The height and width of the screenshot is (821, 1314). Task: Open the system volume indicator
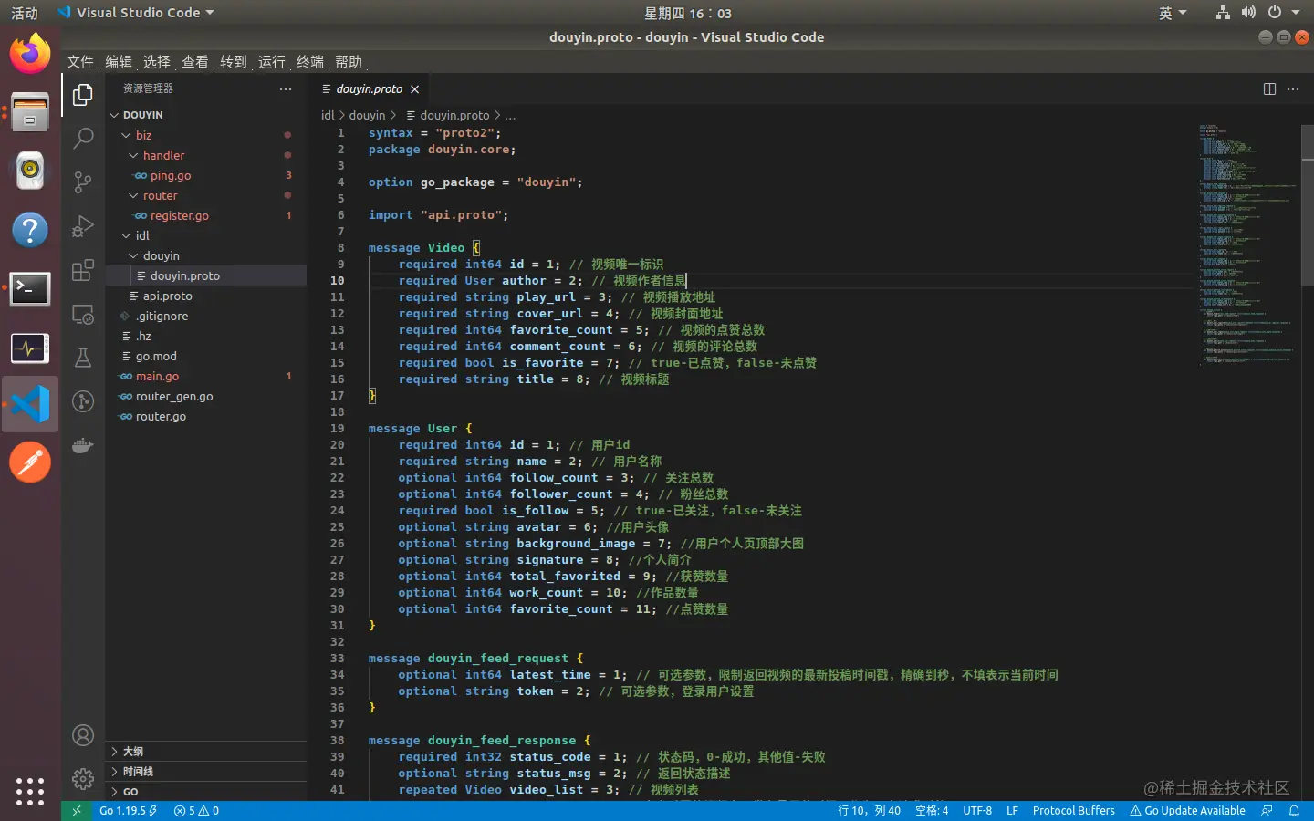pyautogui.click(x=1248, y=13)
